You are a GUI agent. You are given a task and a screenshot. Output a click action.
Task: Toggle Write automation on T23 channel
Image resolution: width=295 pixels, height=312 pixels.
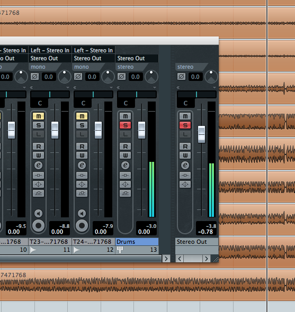pyautogui.click(x=39, y=155)
